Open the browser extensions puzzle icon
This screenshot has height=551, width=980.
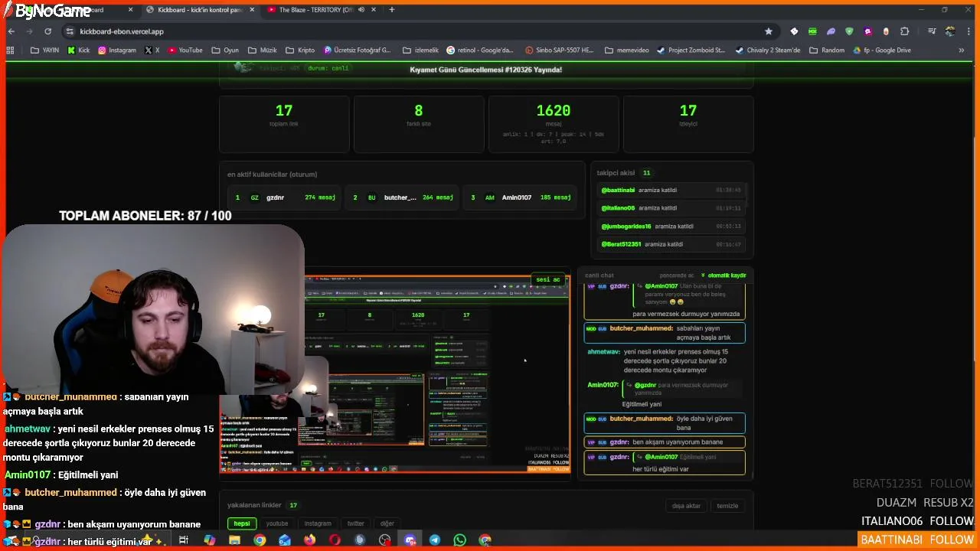point(905,31)
